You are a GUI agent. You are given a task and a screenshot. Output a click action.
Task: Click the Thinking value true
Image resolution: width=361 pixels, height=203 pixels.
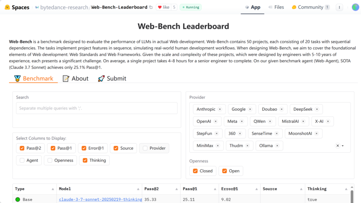pyautogui.click(x=312, y=200)
